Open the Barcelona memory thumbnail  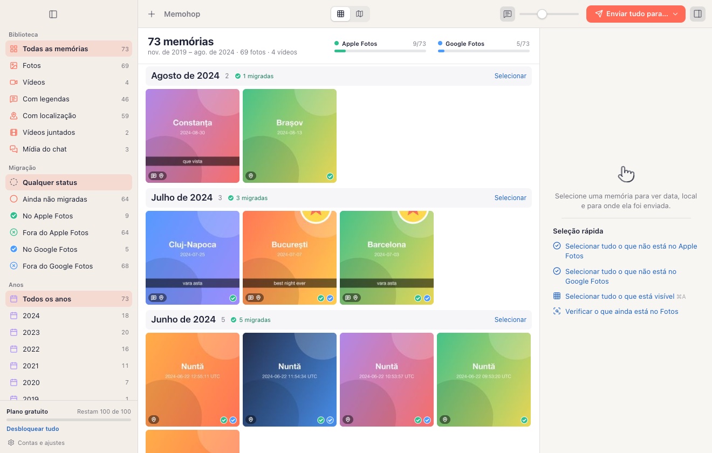[x=387, y=258]
